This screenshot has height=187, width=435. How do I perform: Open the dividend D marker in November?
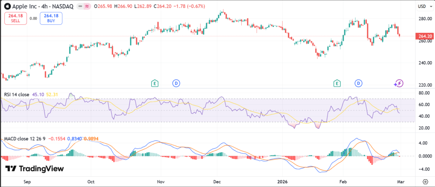(176, 83)
